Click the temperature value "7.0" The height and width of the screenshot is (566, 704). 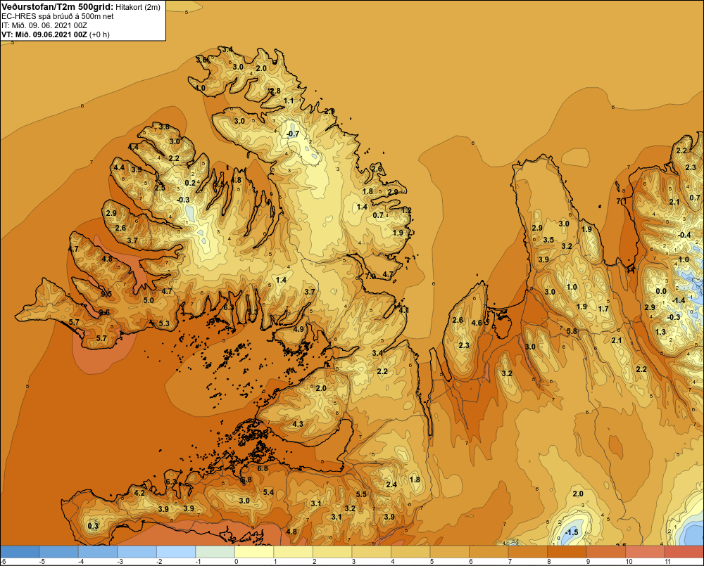(x=370, y=276)
